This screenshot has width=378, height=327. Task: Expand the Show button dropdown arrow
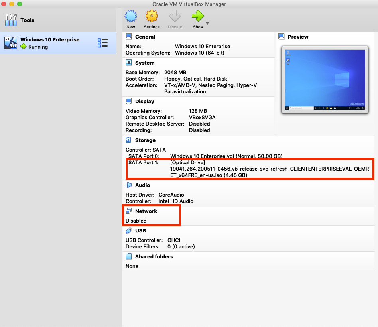tap(207, 24)
